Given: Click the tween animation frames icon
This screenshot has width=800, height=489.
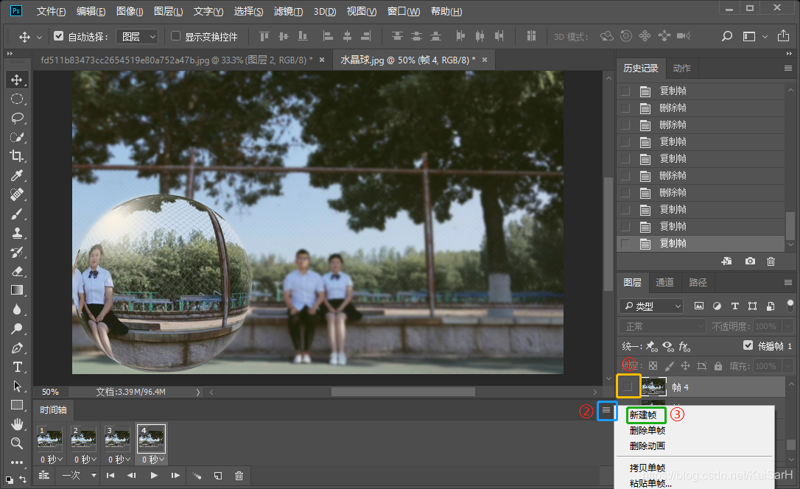Looking at the screenshot, I should [x=197, y=476].
